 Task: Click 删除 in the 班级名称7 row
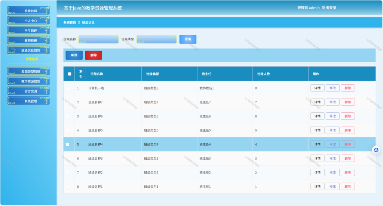pyautogui.click(x=347, y=102)
